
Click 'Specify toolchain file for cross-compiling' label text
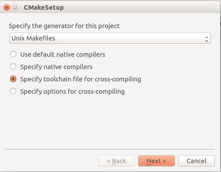81,79
